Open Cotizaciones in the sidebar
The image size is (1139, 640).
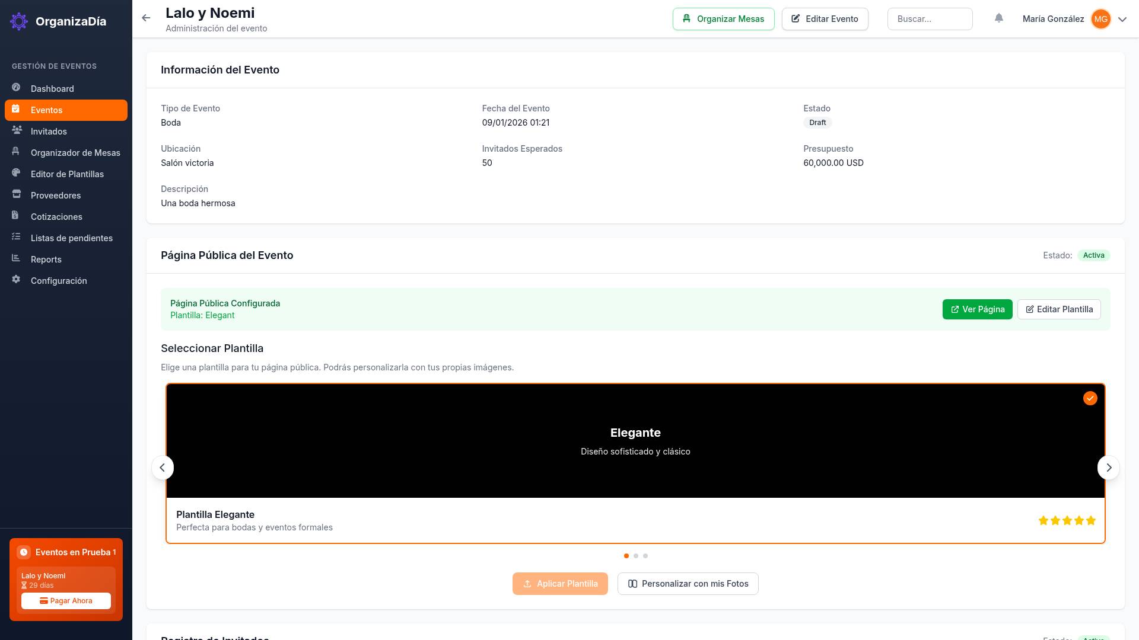(56, 217)
